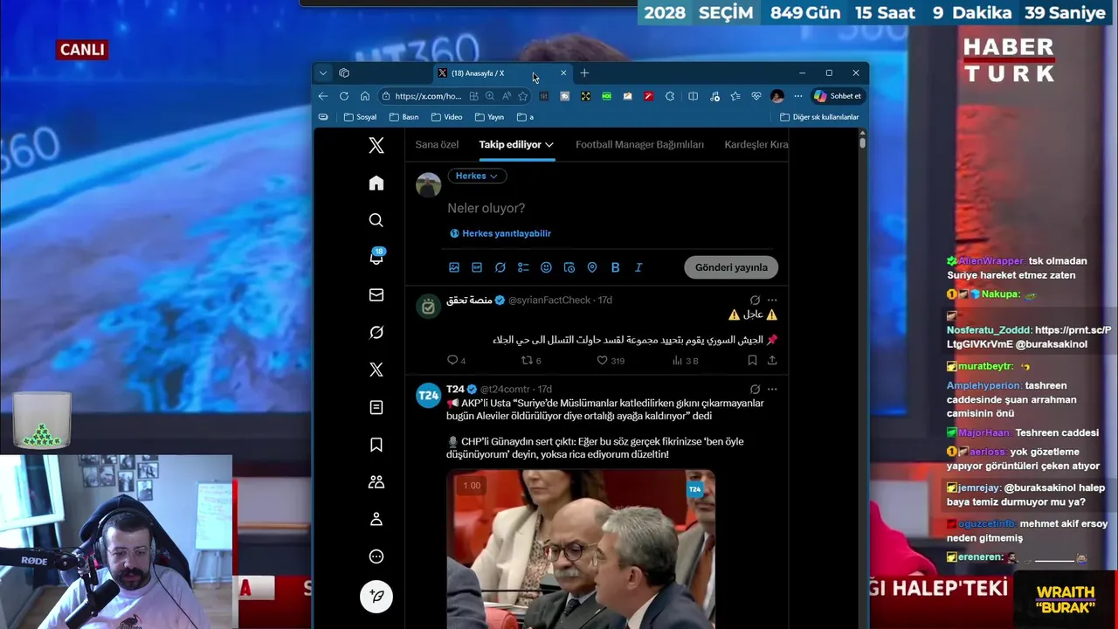
Task: Open browser tab search chevron
Action: point(323,73)
